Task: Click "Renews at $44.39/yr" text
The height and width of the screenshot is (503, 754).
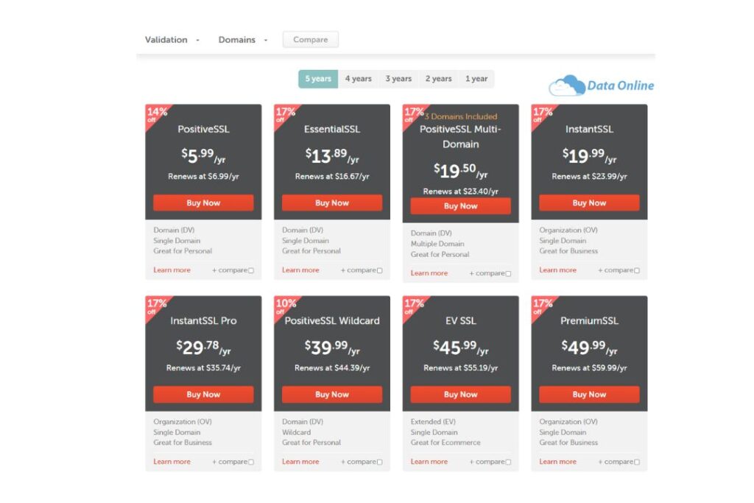Action: pyautogui.click(x=332, y=368)
